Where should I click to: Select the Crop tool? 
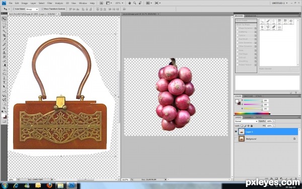pyautogui.click(x=4, y=36)
